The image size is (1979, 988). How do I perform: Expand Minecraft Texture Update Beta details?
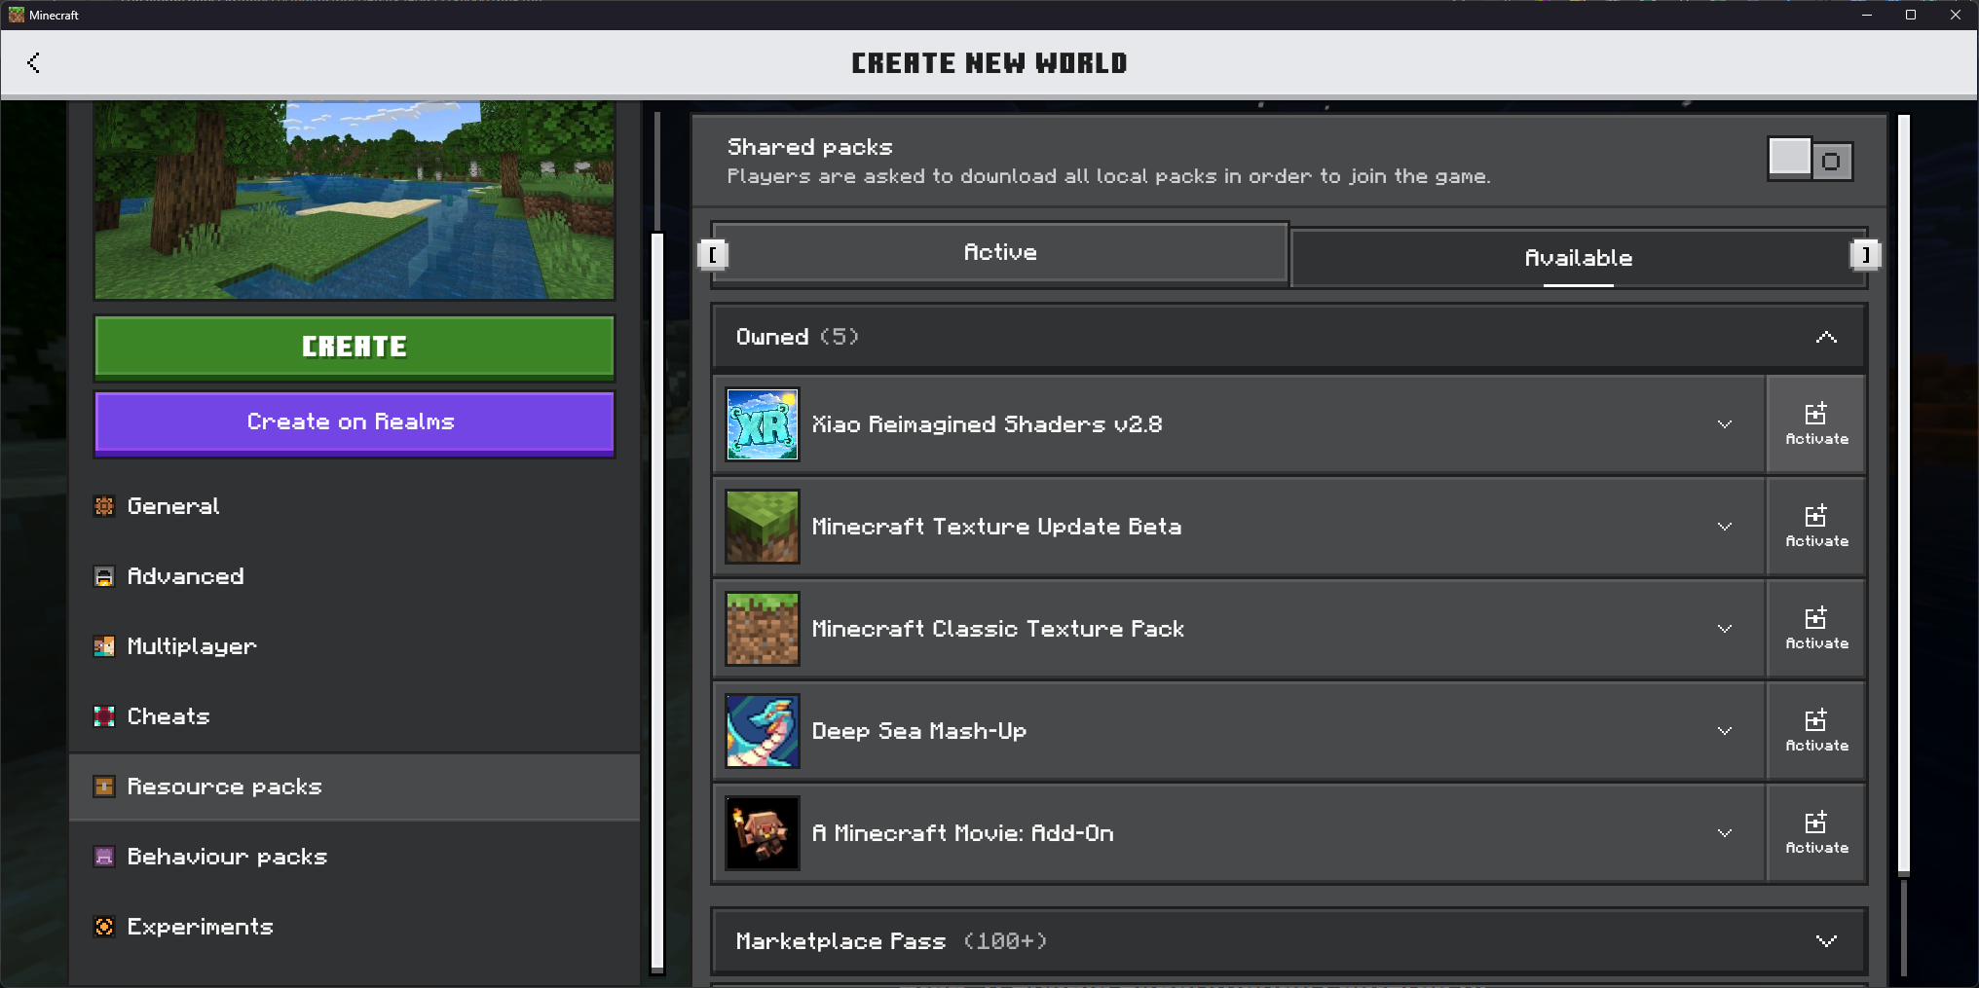[x=1725, y=527]
